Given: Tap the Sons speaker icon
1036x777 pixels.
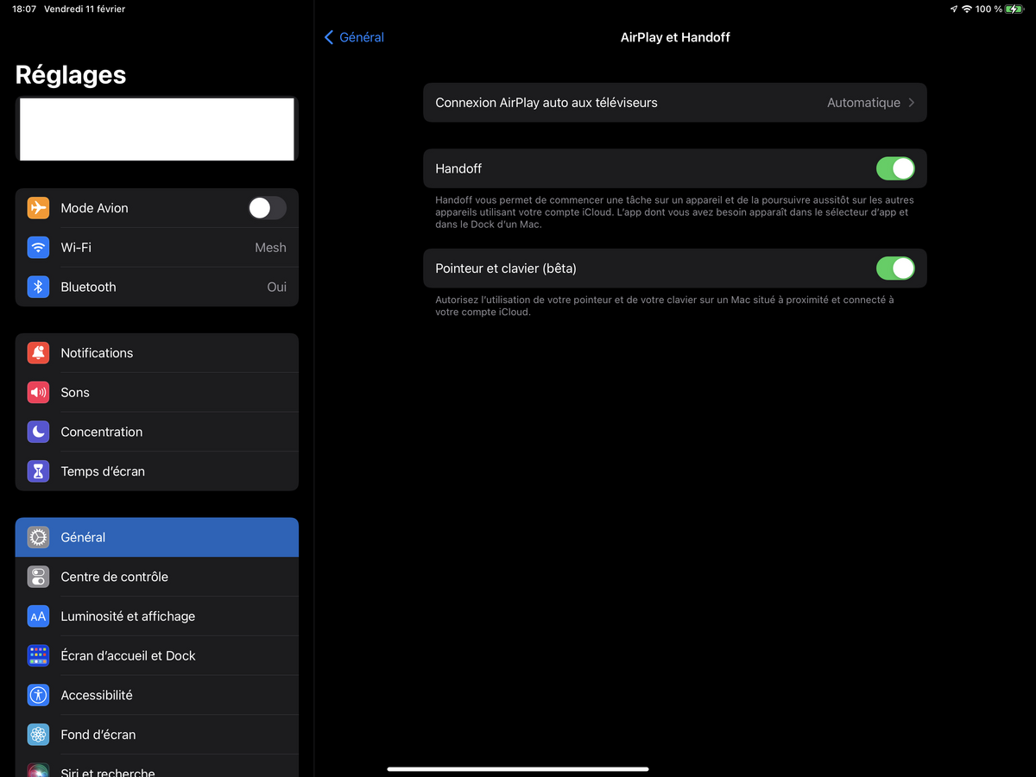Looking at the screenshot, I should pos(38,393).
